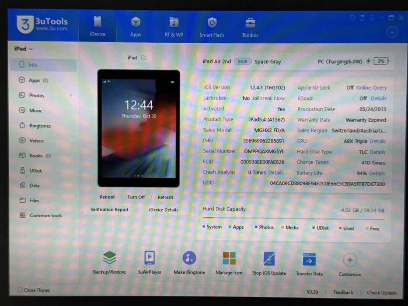The height and width of the screenshot is (306, 408).
Task: Click Online Query for Apple ID Lock
Action: (371, 88)
